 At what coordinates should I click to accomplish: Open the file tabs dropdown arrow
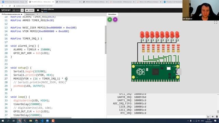point(37,14)
